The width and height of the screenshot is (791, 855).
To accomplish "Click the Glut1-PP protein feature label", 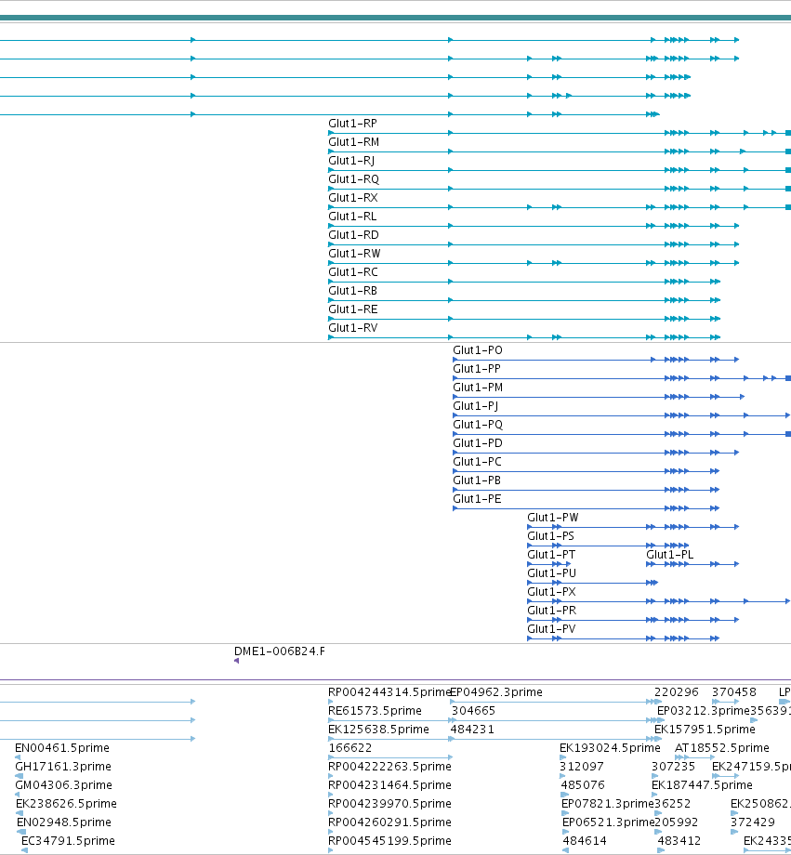I will tap(477, 369).
